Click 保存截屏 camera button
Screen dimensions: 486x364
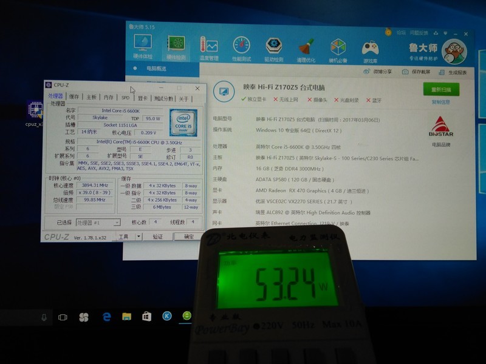click(416, 72)
